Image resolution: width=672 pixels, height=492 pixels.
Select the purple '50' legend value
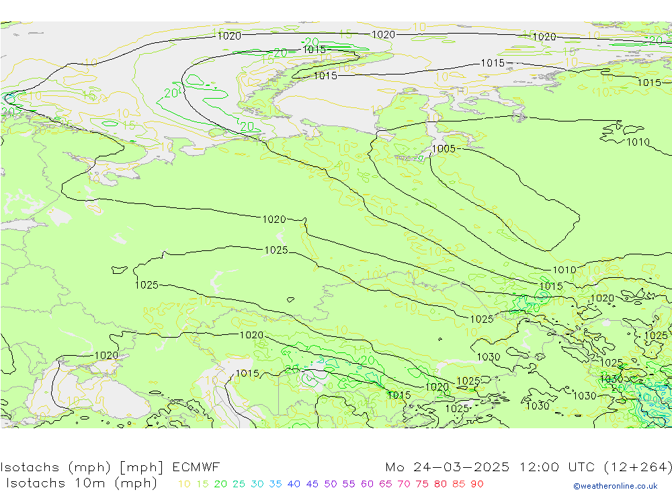331,484
